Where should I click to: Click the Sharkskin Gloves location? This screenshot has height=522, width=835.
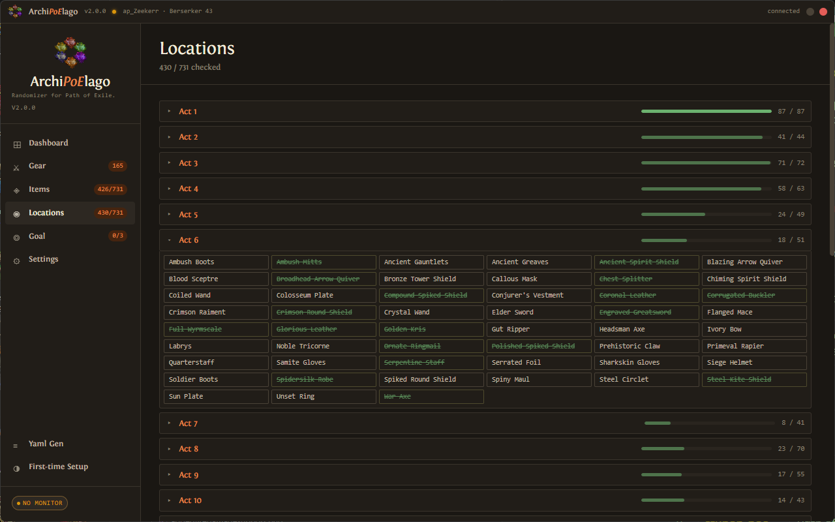[646, 363]
